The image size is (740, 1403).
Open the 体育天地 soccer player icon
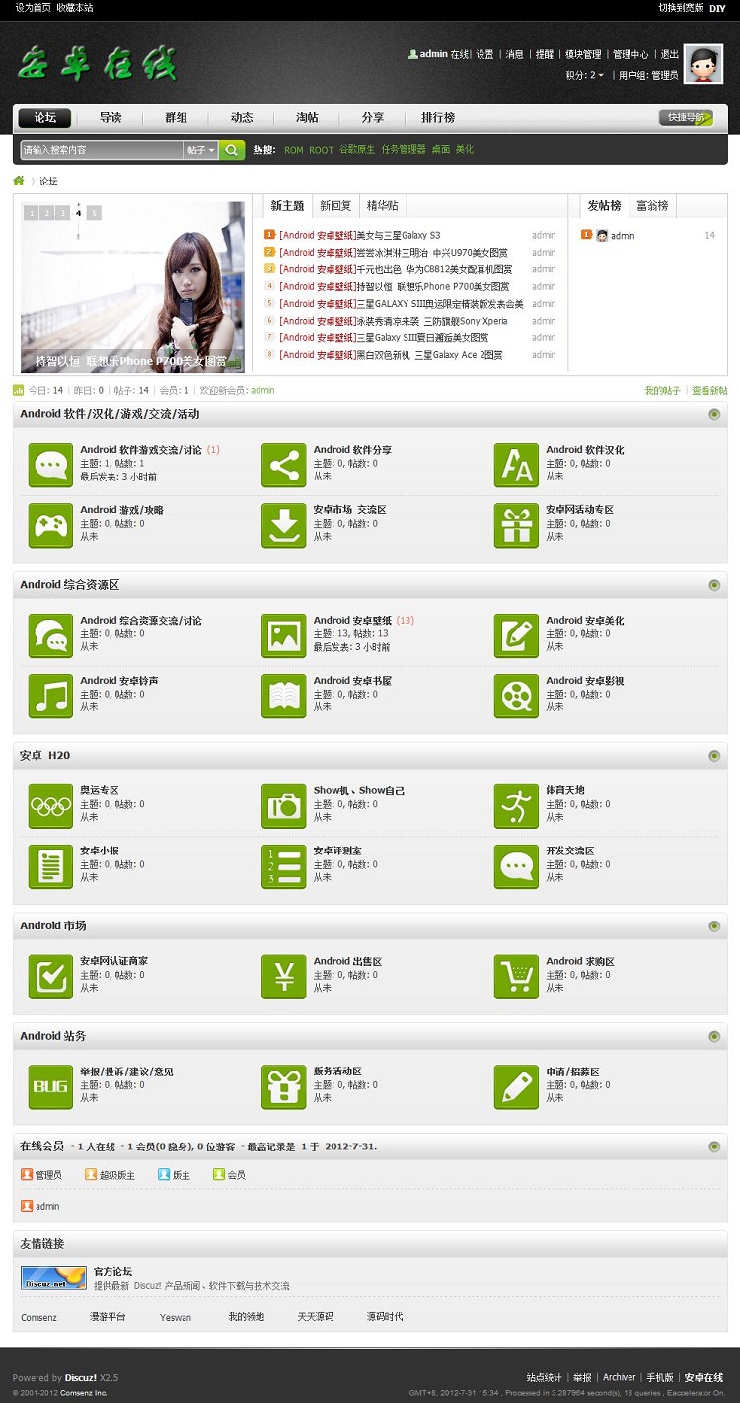pyautogui.click(x=517, y=806)
